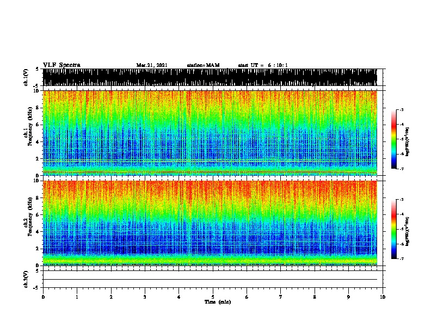Click the log(PSD) label beside ch.1 color bar

(408, 141)
